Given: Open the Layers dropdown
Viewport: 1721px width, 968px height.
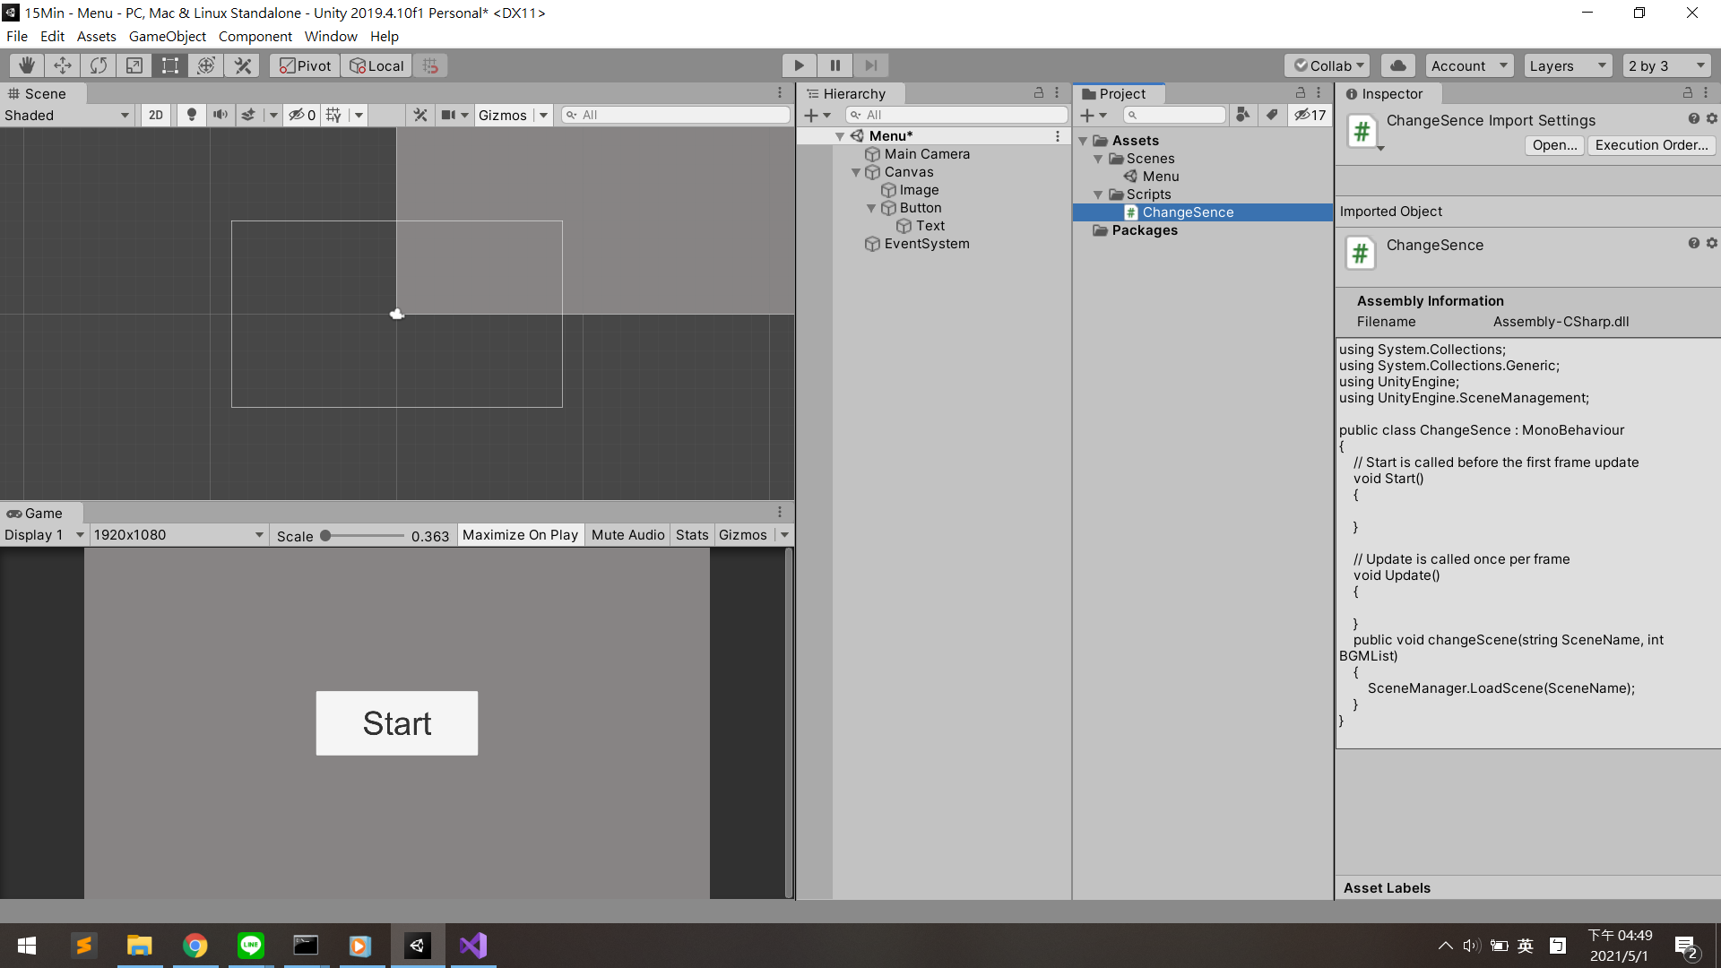Looking at the screenshot, I should pos(1567,65).
